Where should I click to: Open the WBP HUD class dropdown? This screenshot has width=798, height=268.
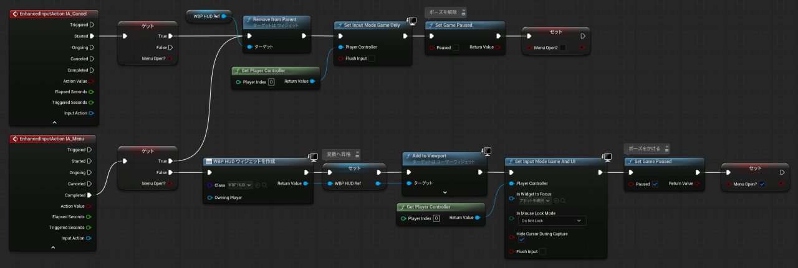click(x=239, y=185)
